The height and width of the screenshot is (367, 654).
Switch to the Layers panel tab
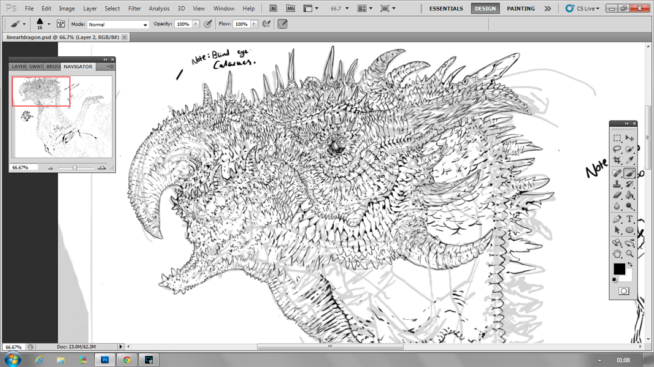pyautogui.click(x=19, y=67)
